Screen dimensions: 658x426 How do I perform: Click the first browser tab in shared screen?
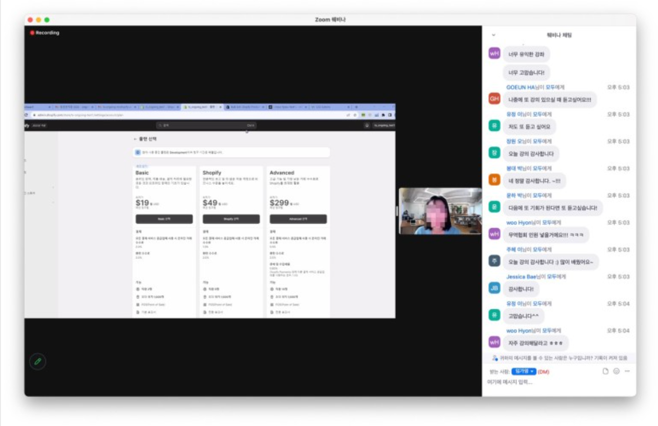pos(37,107)
